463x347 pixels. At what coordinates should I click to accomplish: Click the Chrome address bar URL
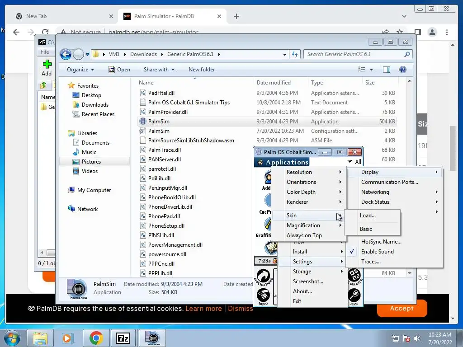153,32
